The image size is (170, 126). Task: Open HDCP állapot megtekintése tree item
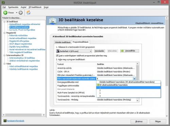point(20,44)
